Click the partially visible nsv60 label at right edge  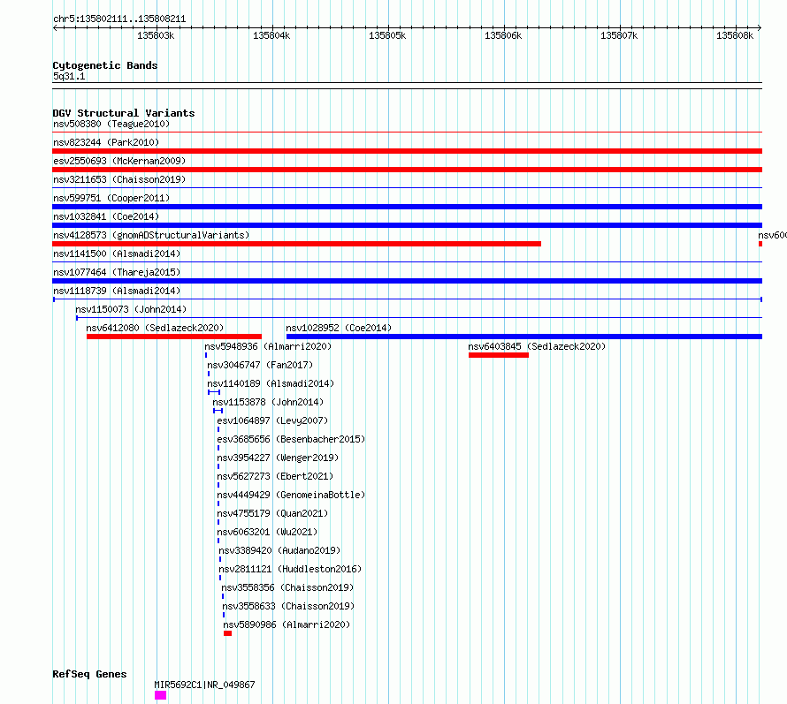pyautogui.click(x=773, y=235)
